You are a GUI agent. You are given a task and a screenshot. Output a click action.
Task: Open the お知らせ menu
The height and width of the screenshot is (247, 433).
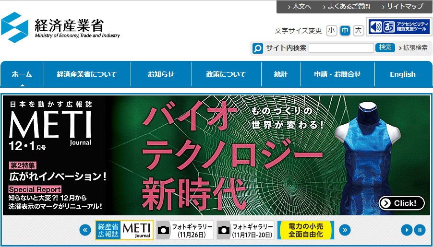[x=161, y=74]
